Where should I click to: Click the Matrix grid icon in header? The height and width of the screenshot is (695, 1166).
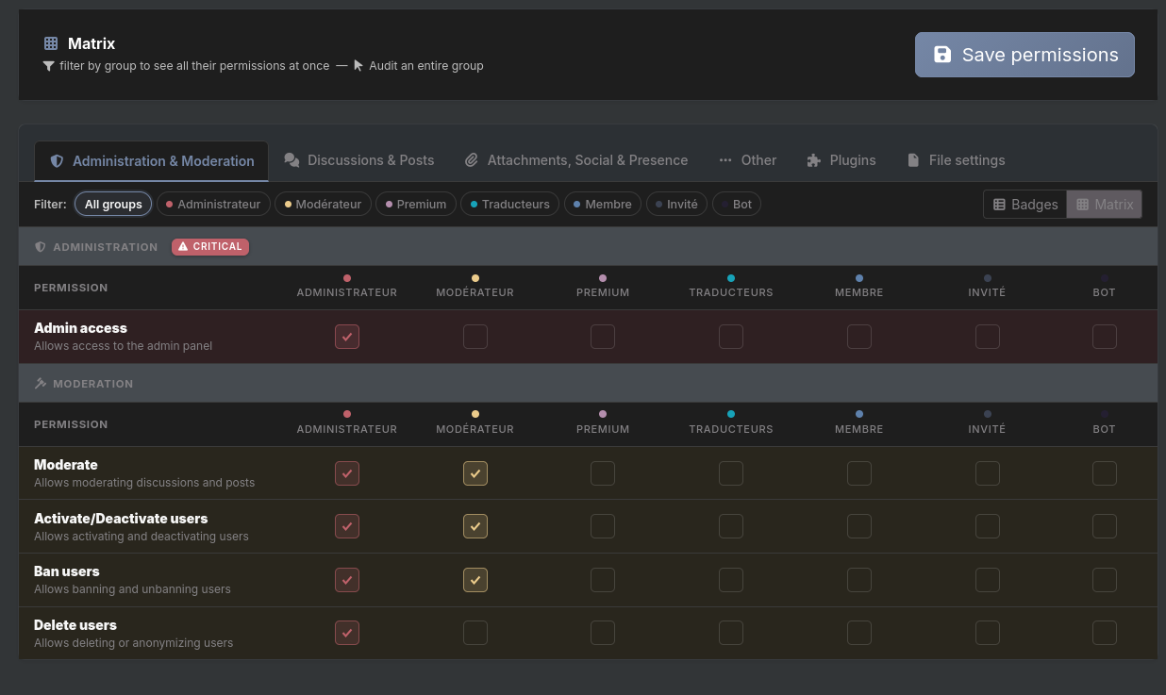tap(51, 43)
